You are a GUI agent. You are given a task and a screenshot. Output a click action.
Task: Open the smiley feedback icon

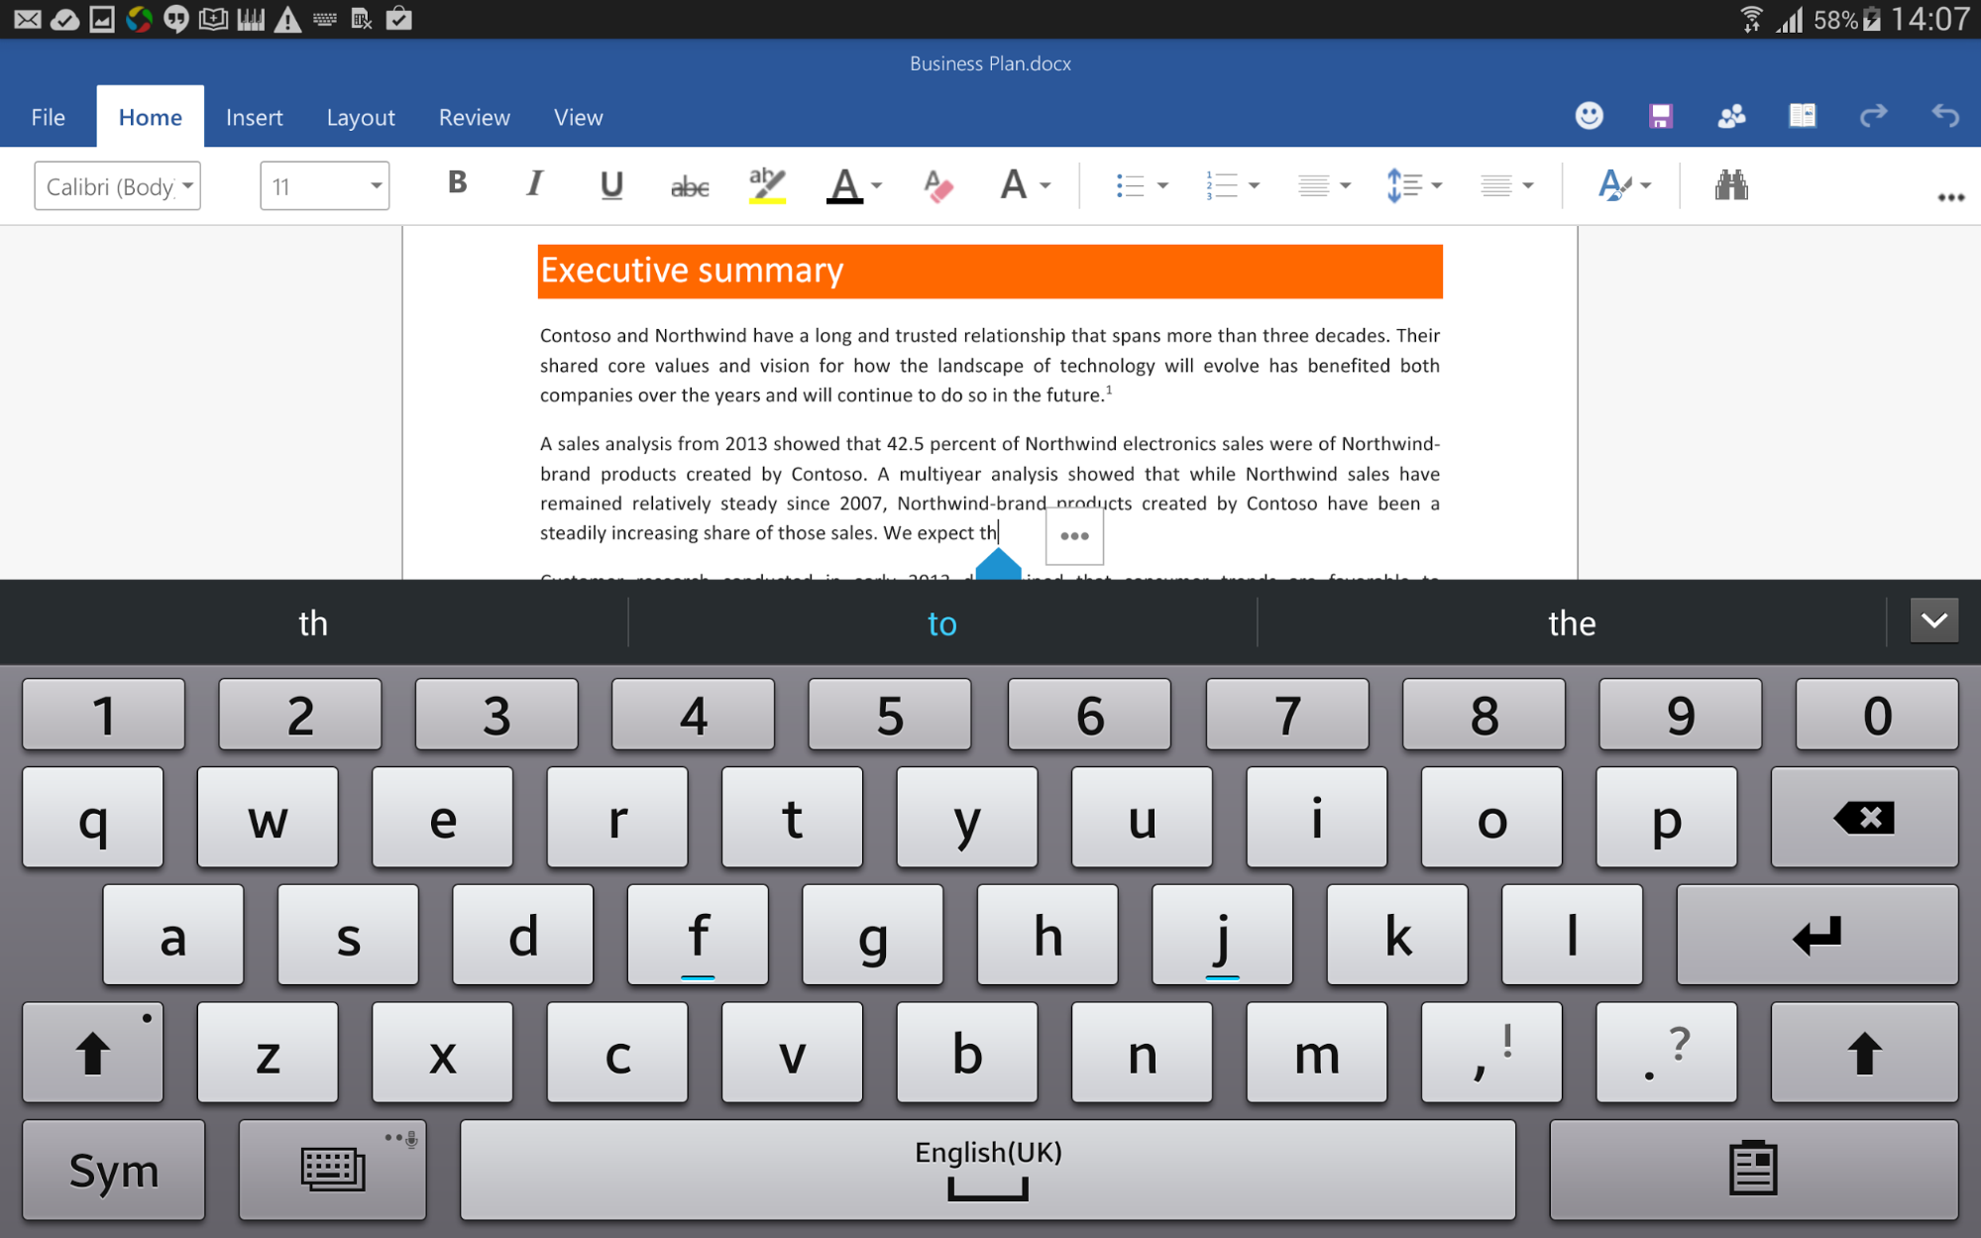click(x=1589, y=117)
